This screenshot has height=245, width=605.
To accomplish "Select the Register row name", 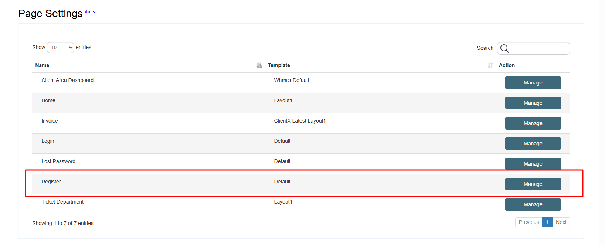I will click(x=51, y=182).
